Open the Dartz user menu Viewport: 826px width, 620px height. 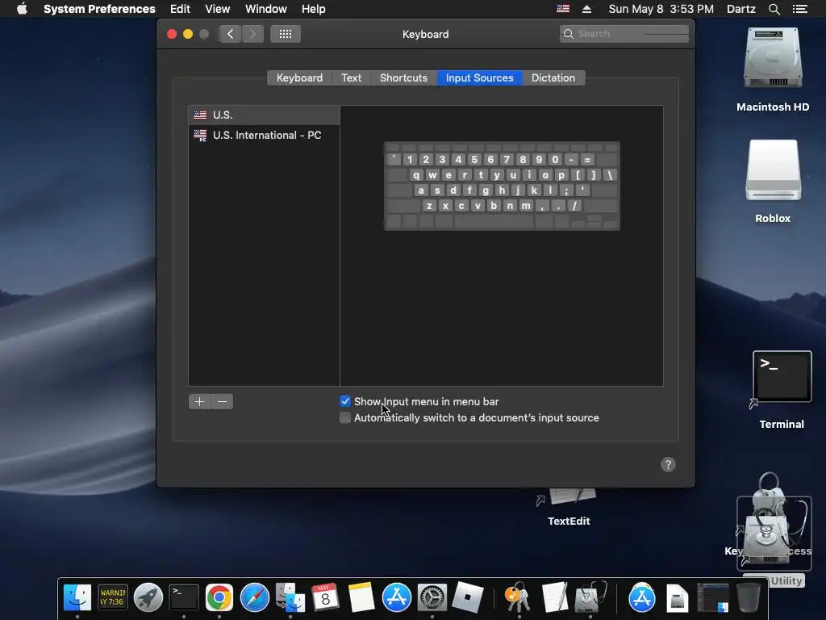click(x=740, y=9)
